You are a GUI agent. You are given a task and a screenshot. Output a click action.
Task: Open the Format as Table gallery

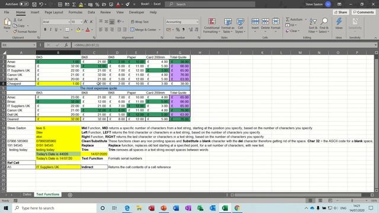click(x=227, y=25)
